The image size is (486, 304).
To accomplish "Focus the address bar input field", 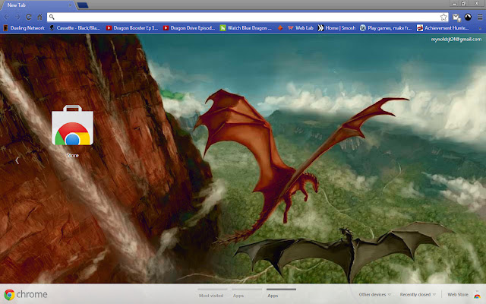I will pos(248,17).
